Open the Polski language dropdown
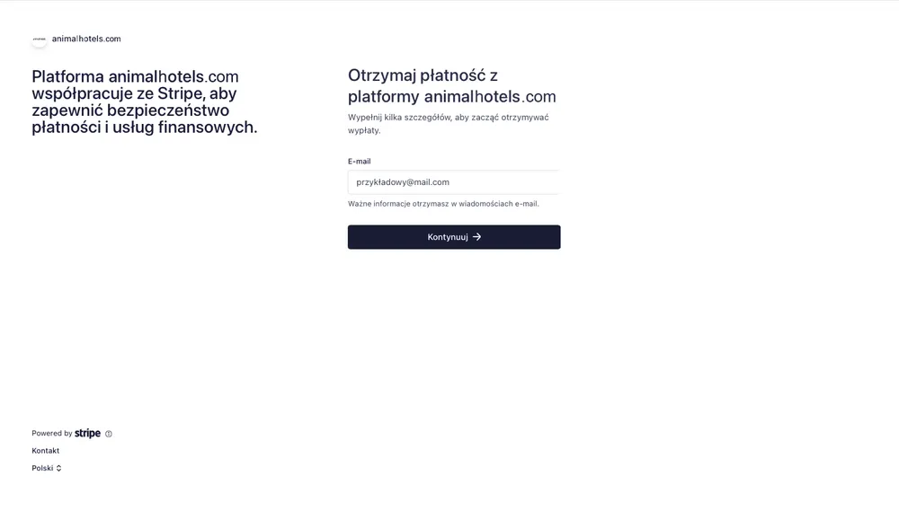899x511 pixels. click(47, 468)
